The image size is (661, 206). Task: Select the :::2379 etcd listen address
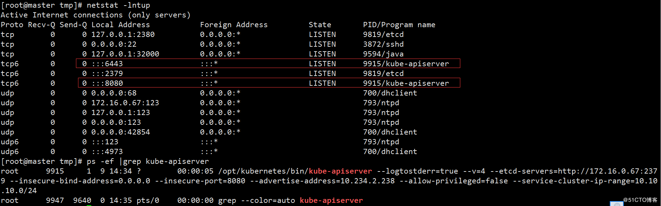point(107,74)
